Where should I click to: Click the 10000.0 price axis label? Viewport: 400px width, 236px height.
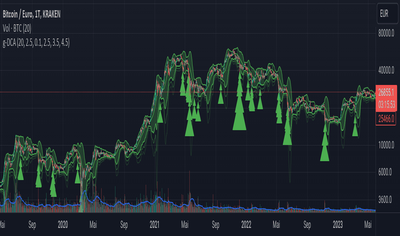(x=386, y=145)
